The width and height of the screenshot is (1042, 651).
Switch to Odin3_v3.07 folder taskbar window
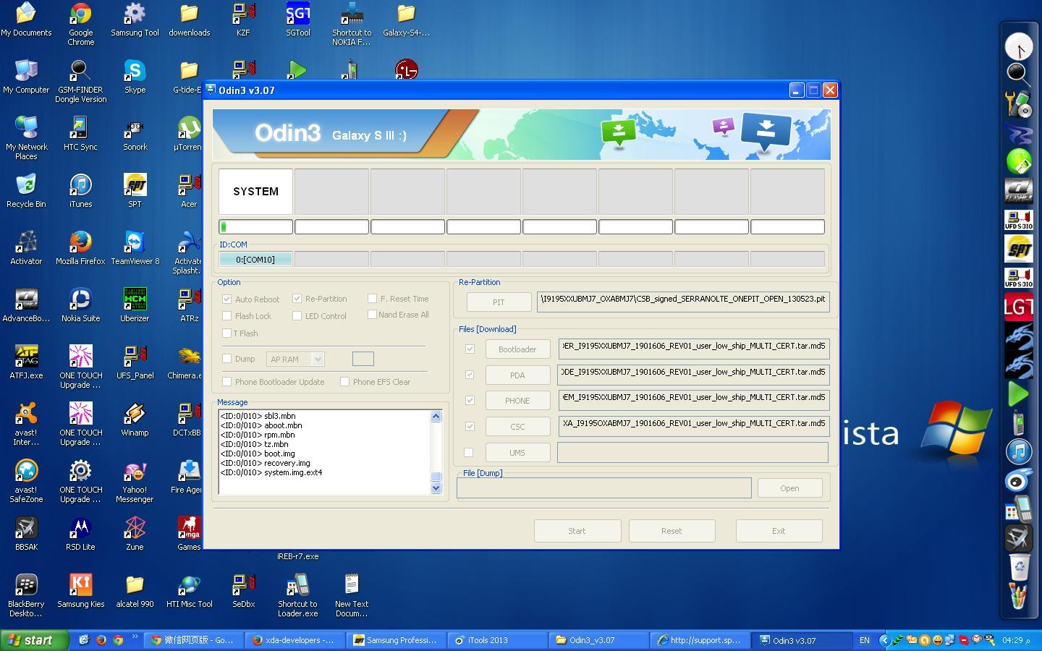[x=599, y=640]
